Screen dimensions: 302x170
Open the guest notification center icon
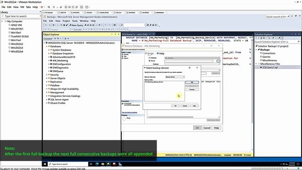298,164
